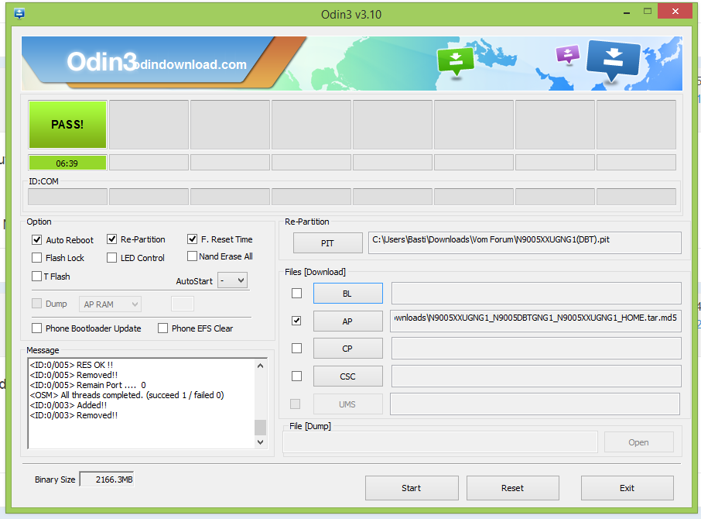Click the AP file button
The image size is (701, 519).
tap(348, 321)
